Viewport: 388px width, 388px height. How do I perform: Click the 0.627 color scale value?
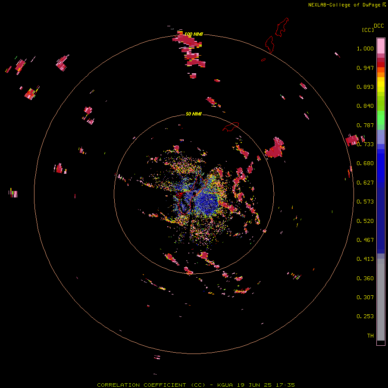click(365, 183)
